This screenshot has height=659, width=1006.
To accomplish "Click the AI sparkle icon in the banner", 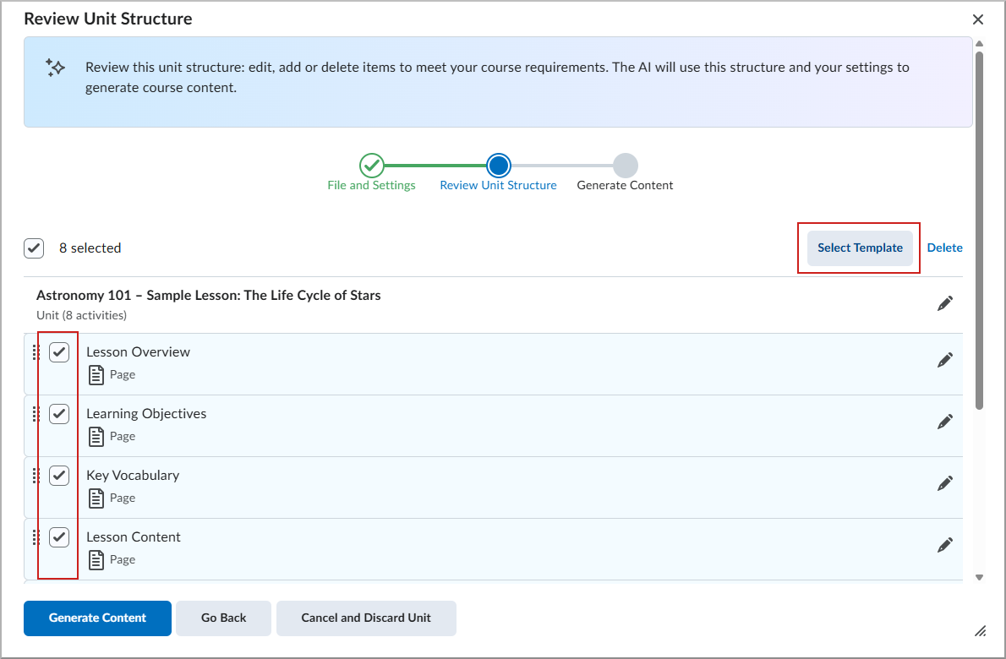I will pos(55,68).
